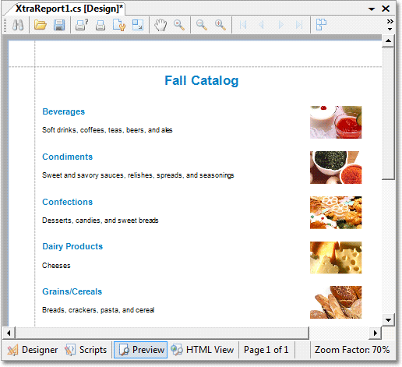402x367 pixels.
Task: Click the Beverages category image
Action: point(336,122)
